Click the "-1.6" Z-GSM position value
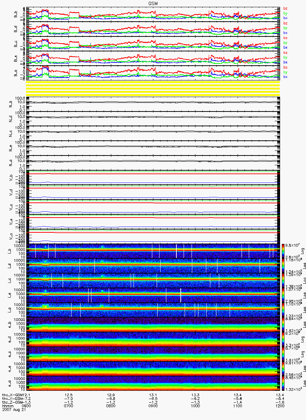This screenshot has height=420, width=306. pyautogui.click(x=280, y=402)
